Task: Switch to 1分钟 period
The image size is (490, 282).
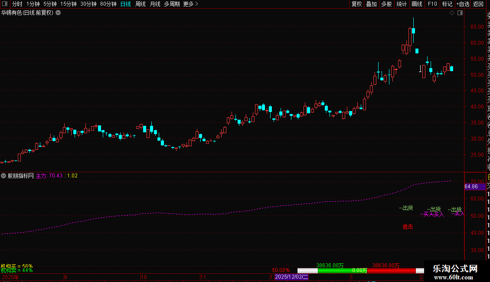Action: [x=33, y=4]
